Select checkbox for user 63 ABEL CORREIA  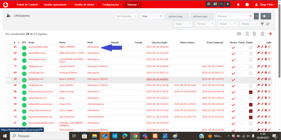coord(9,48)
